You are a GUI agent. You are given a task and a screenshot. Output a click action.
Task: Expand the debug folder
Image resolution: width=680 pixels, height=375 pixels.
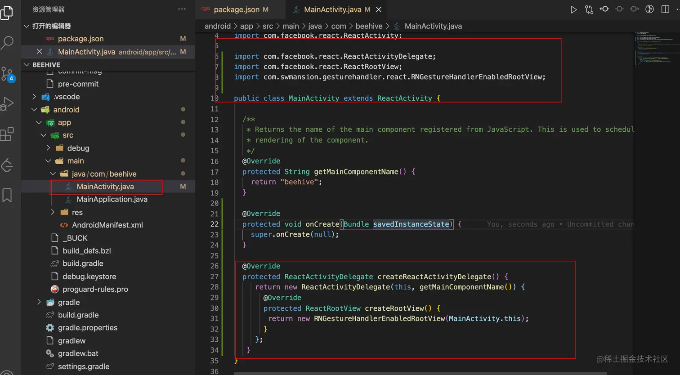(x=49, y=148)
